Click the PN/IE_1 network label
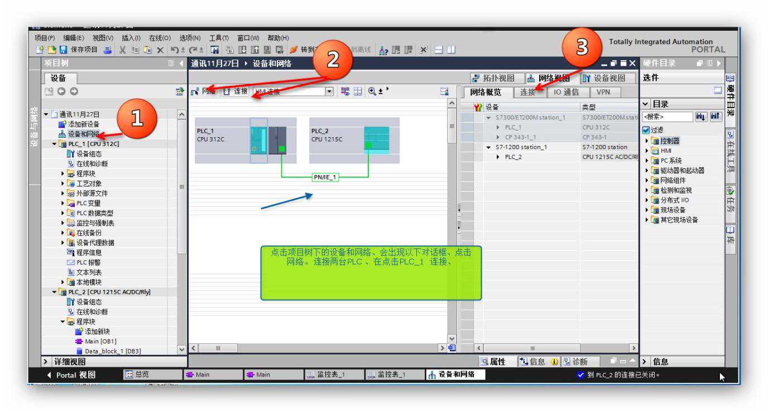Screen dimensions: 768x412 click(325, 177)
